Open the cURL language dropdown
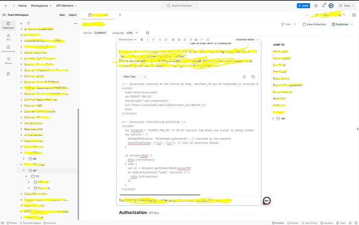The height and width of the screenshot is (225, 359). [132, 33]
